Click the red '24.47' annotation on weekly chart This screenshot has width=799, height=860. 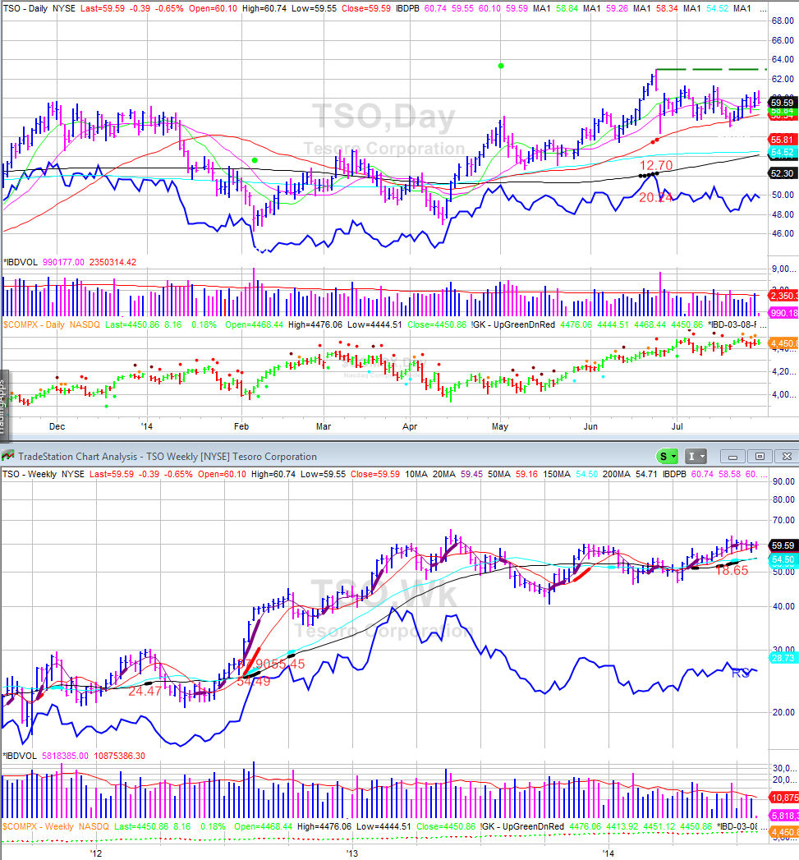point(145,691)
